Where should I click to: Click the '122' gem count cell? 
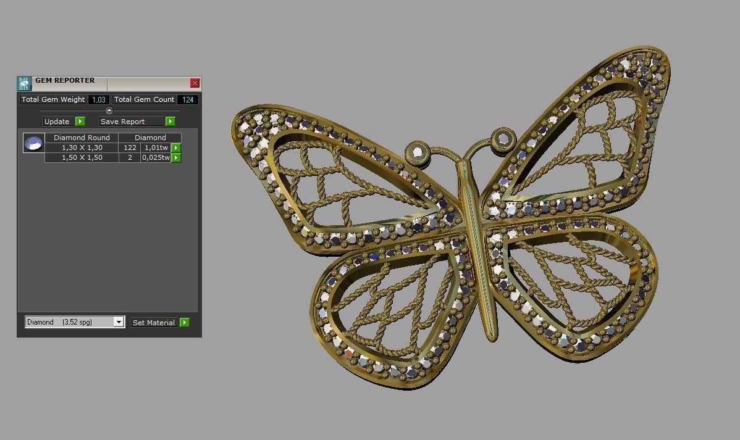(130, 147)
